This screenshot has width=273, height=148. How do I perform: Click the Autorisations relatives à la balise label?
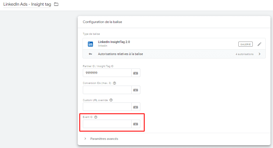[120, 54]
